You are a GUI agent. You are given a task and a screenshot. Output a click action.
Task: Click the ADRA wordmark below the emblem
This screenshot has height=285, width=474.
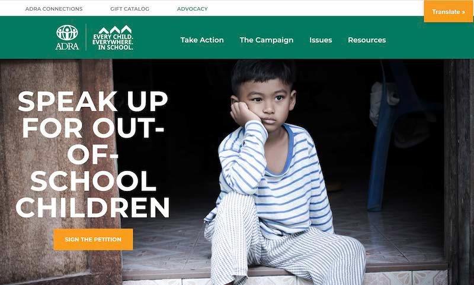(67, 46)
